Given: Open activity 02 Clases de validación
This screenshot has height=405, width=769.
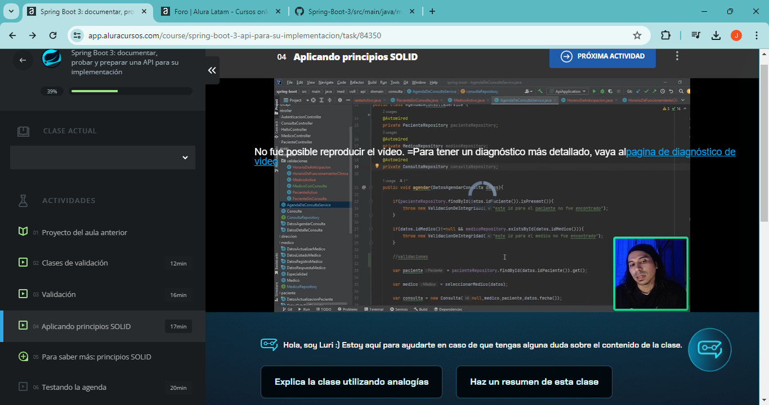Looking at the screenshot, I should coord(102,263).
